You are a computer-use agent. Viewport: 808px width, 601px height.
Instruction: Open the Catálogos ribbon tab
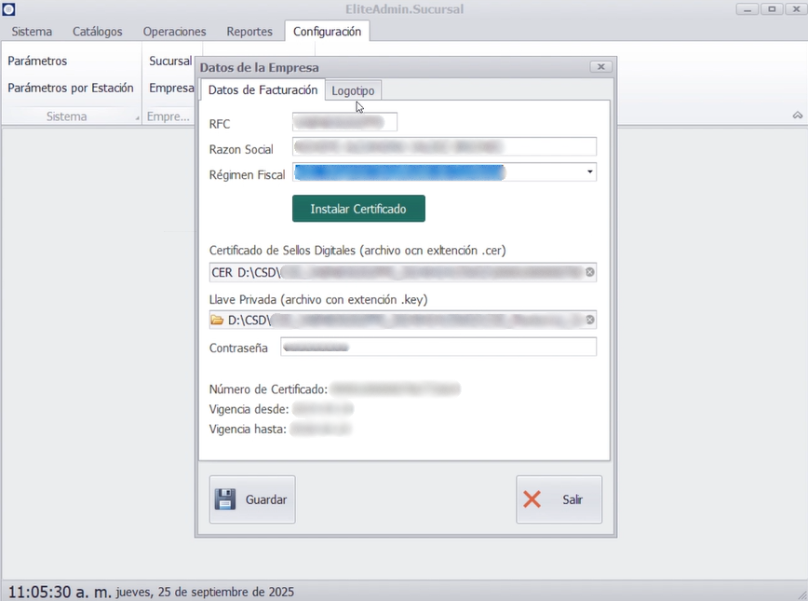97,32
